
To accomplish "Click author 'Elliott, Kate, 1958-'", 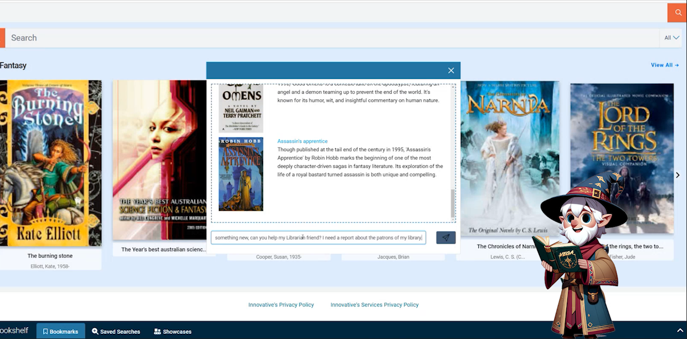I will [50, 266].
